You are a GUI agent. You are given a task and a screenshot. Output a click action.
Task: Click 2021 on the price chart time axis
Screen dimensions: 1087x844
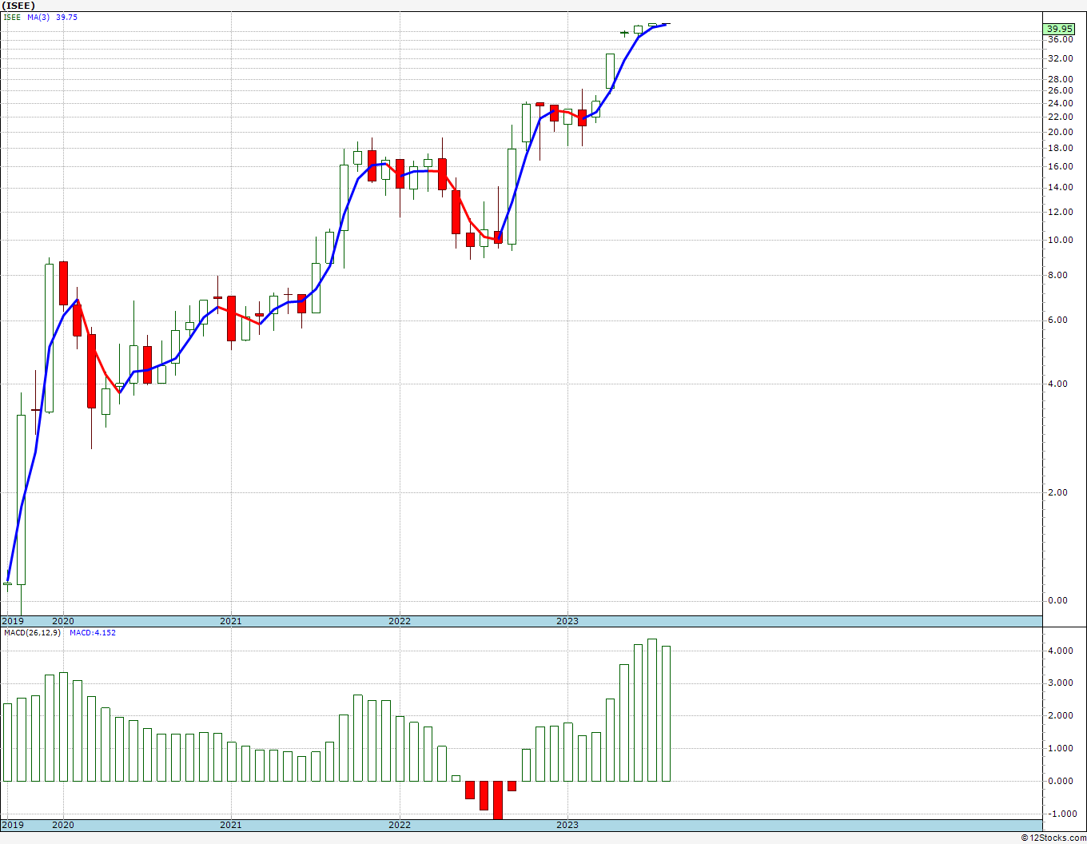pyautogui.click(x=230, y=621)
